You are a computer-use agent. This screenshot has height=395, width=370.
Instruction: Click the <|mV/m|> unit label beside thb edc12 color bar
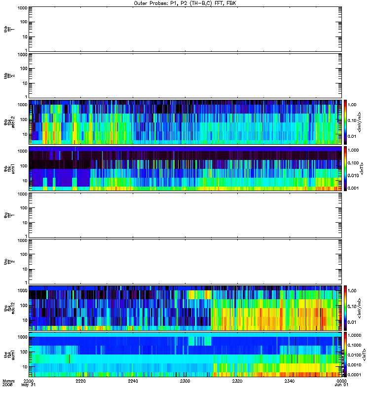360,122
